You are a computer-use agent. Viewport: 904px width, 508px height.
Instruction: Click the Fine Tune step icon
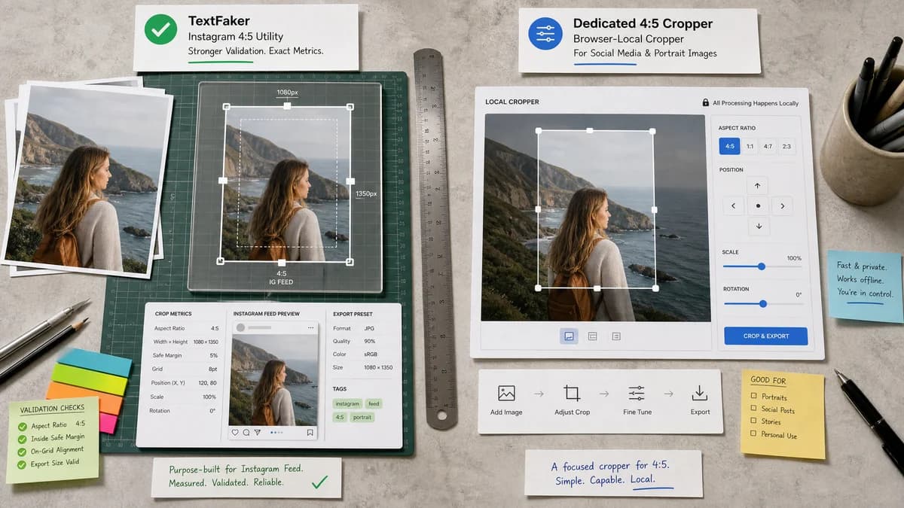637,393
